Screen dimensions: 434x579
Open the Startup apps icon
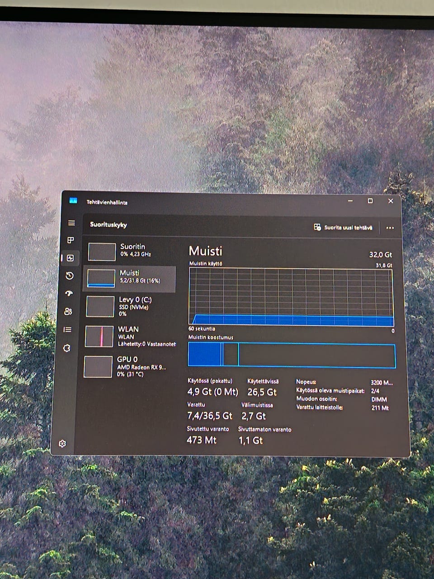point(69,294)
